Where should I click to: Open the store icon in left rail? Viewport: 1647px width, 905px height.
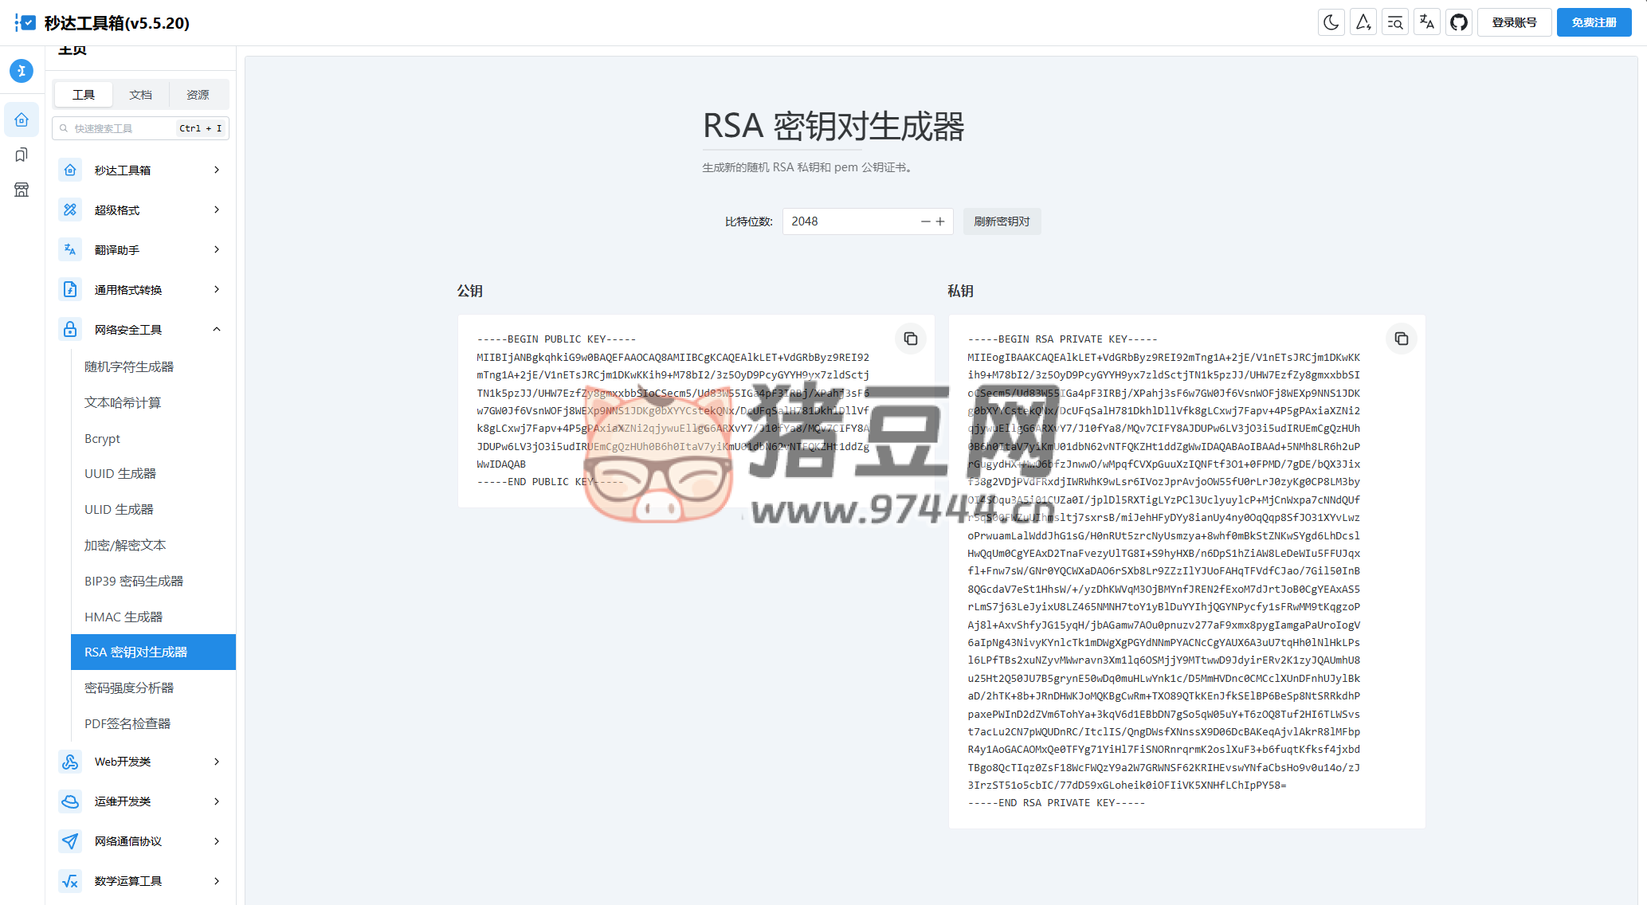[22, 190]
